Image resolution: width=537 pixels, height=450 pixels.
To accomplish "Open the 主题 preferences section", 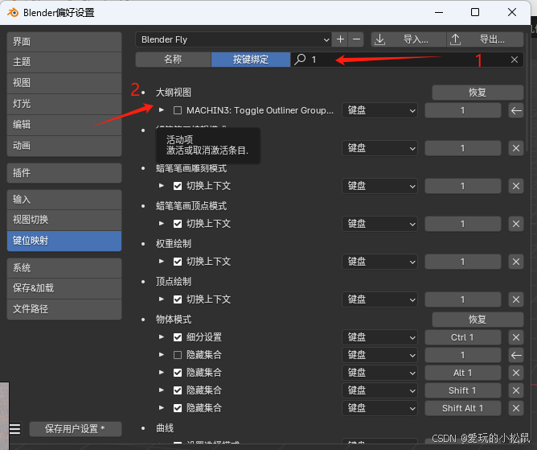I will click(64, 62).
